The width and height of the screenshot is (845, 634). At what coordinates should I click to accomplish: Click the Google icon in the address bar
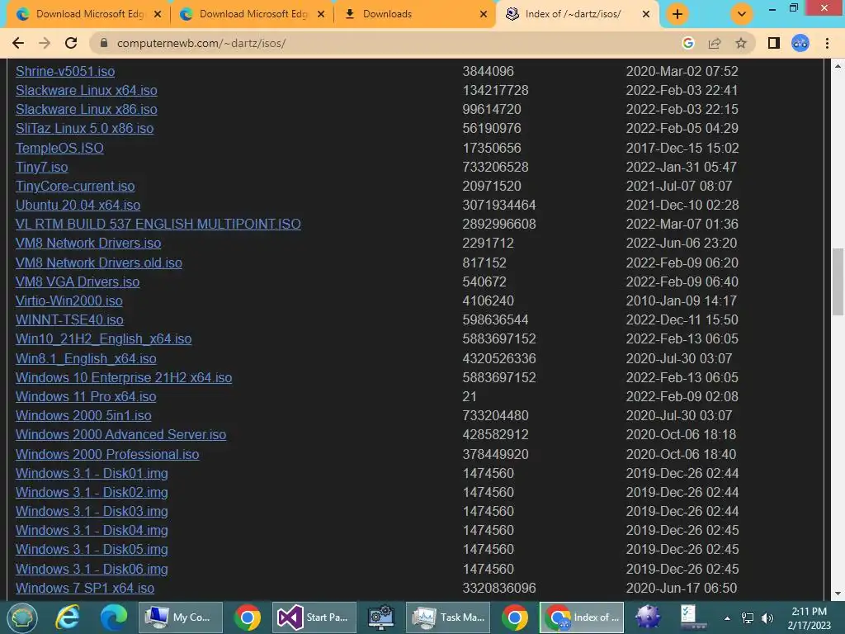[x=687, y=43]
